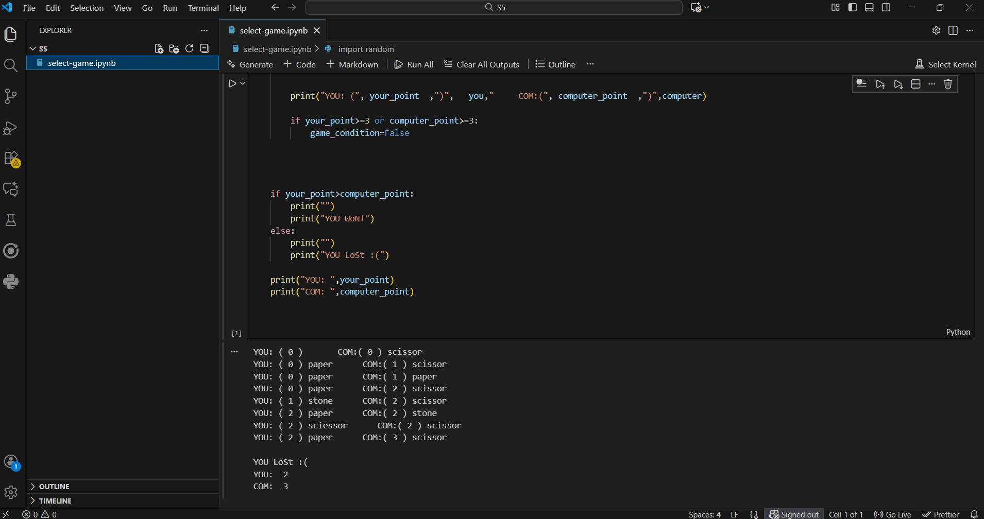984x519 pixels.
Task: Expand the OUTLINE section
Action: pos(54,487)
